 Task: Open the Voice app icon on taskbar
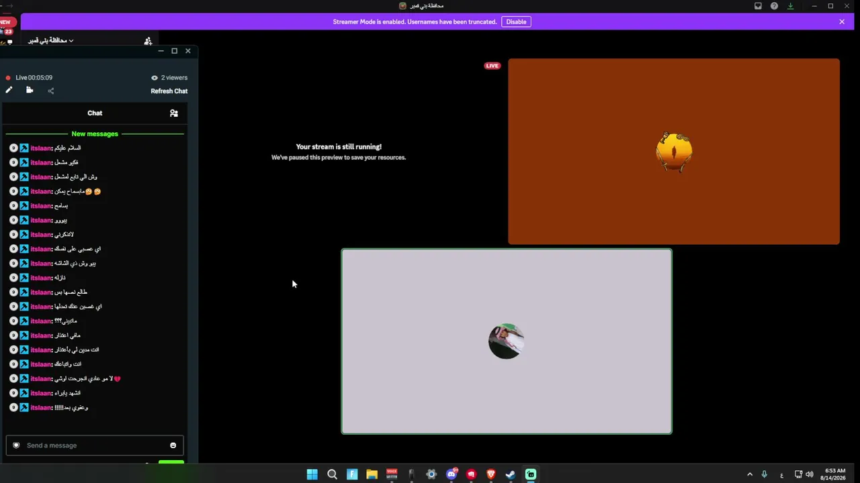pos(392,474)
